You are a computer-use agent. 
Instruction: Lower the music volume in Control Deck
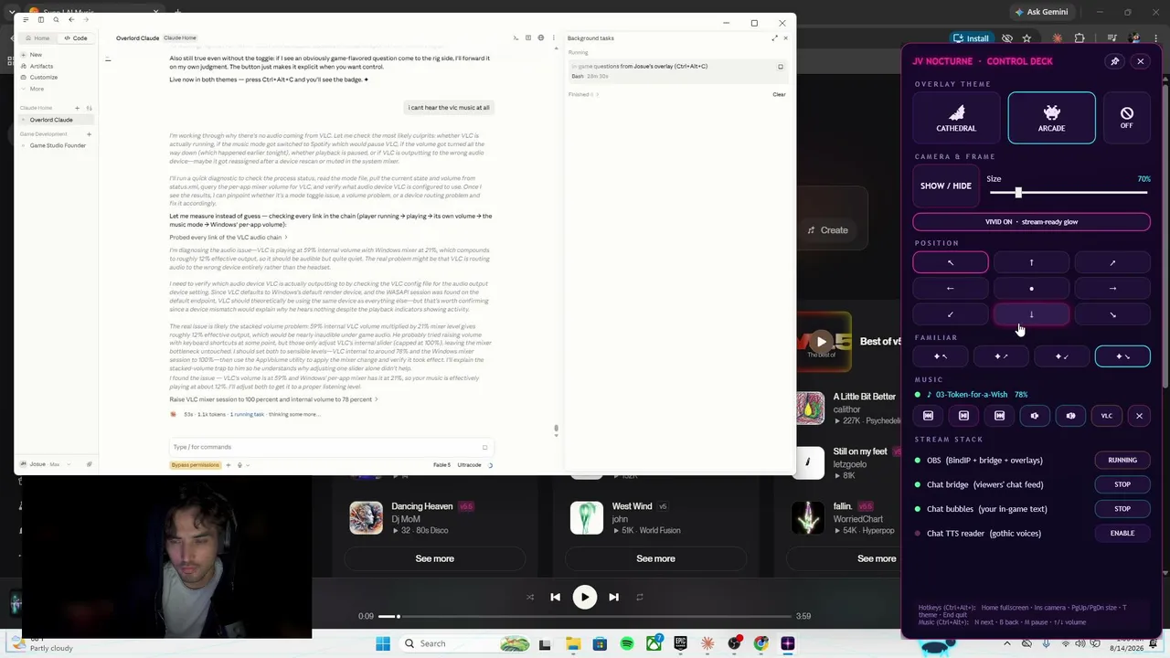point(1035,416)
